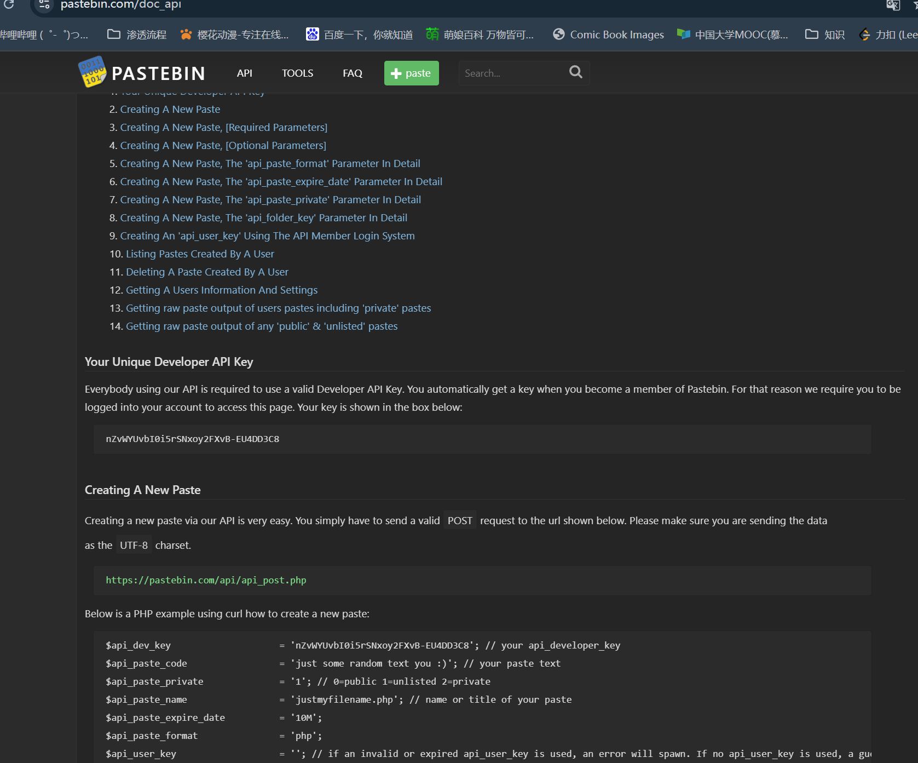Open the API Member Login System link
This screenshot has width=918, height=763.
[x=268, y=236]
